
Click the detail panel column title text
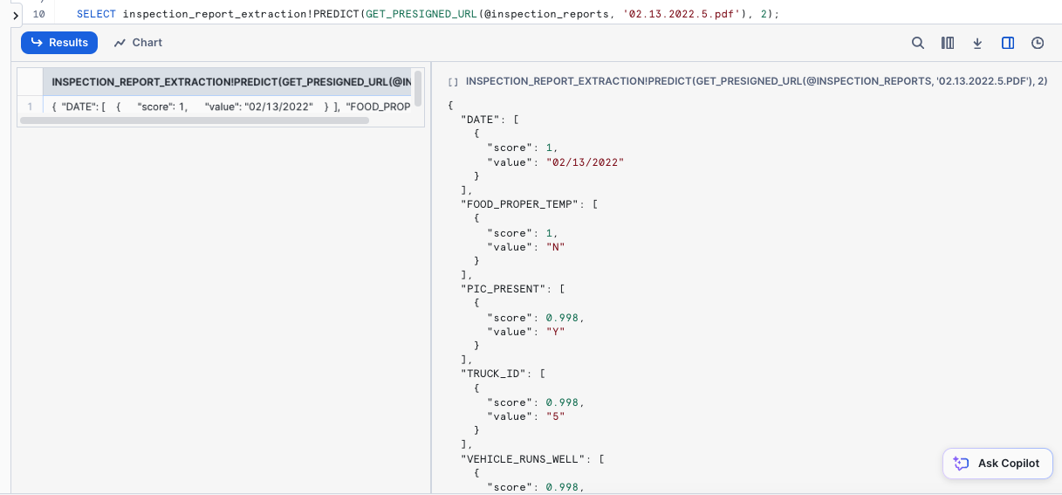click(x=756, y=81)
